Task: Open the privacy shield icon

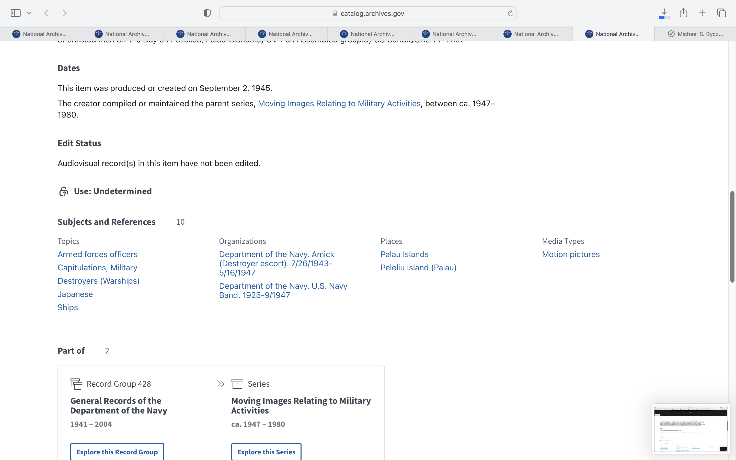Action: 207,13
